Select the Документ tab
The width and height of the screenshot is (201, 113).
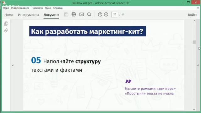coord(51,15)
